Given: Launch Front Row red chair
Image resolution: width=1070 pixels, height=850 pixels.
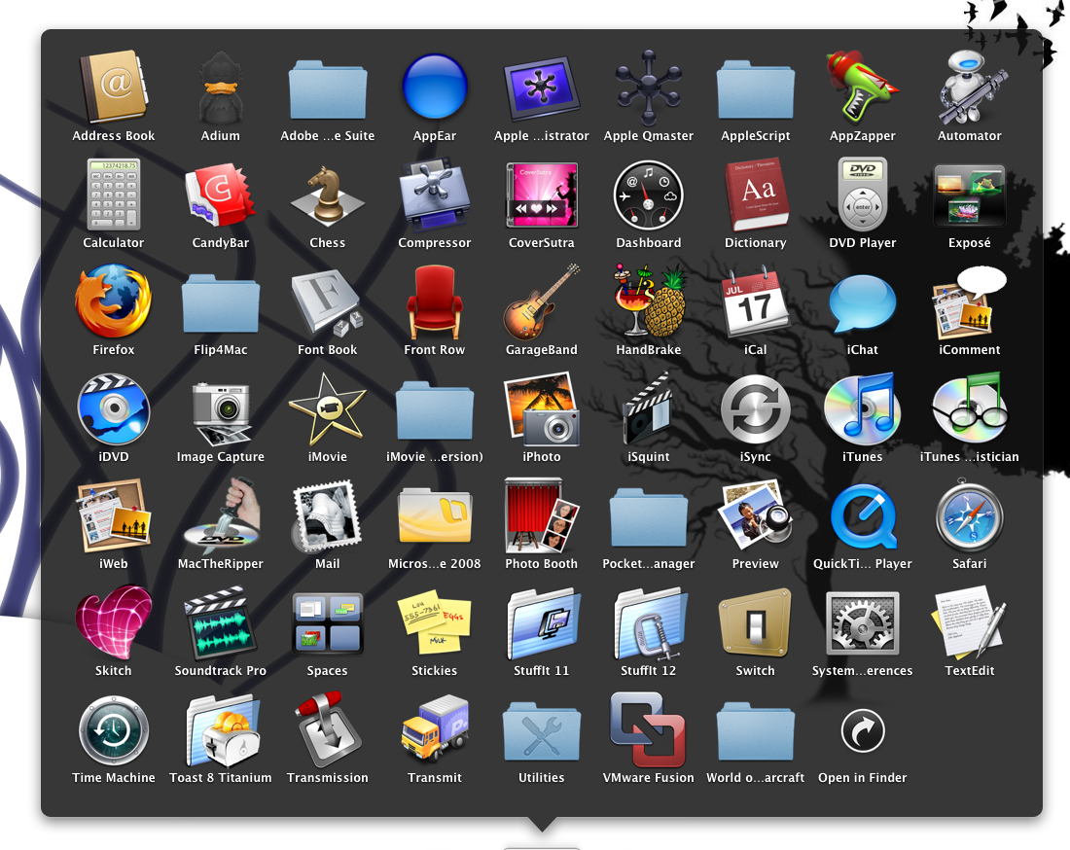Looking at the screenshot, I should click(435, 301).
